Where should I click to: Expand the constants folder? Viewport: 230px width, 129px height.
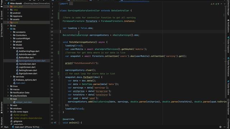11,32
